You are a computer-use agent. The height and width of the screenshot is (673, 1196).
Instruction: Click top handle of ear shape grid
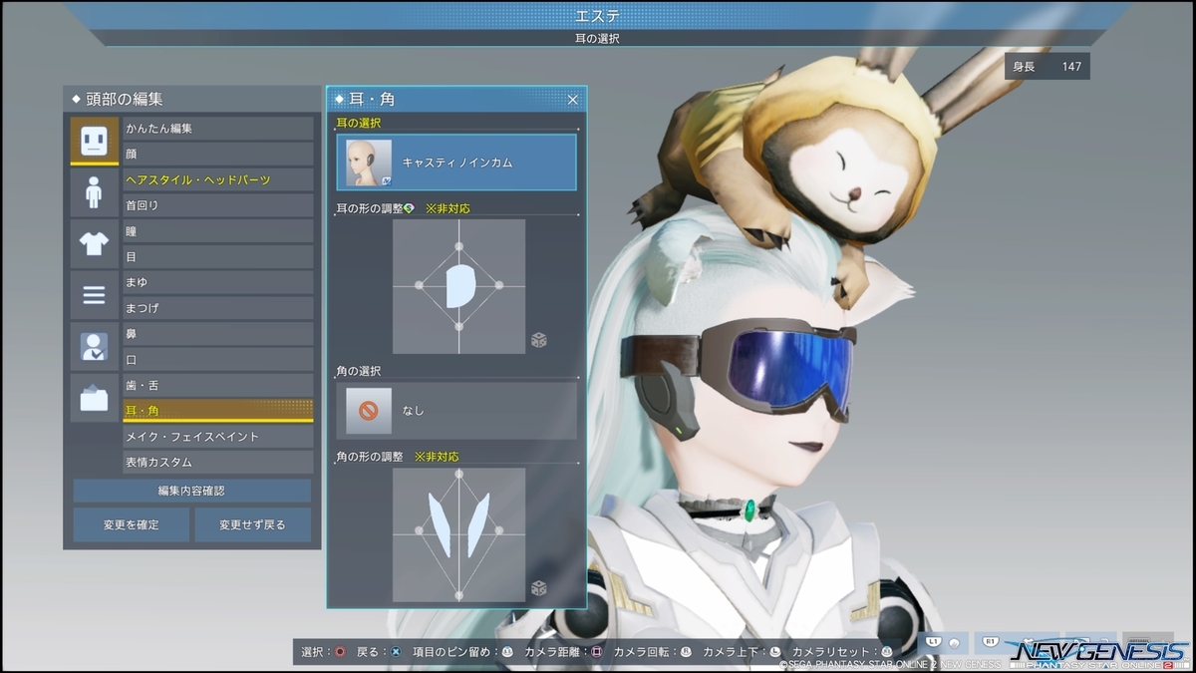coord(458,245)
